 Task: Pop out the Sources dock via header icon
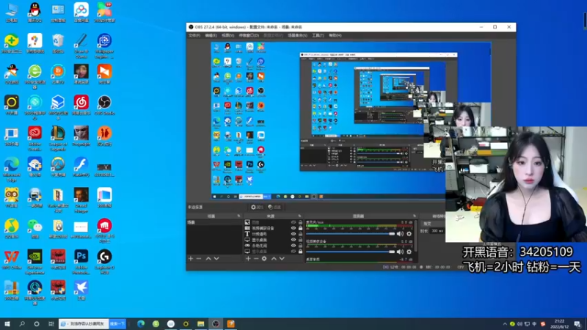[x=299, y=216]
